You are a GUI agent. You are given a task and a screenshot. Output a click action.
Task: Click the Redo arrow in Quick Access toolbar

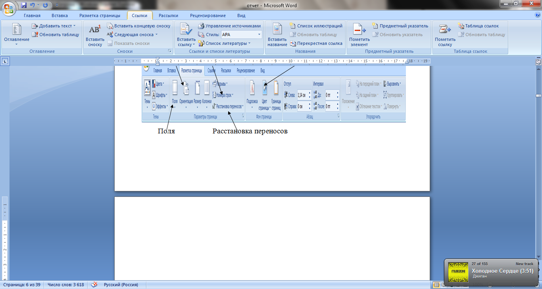click(45, 5)
